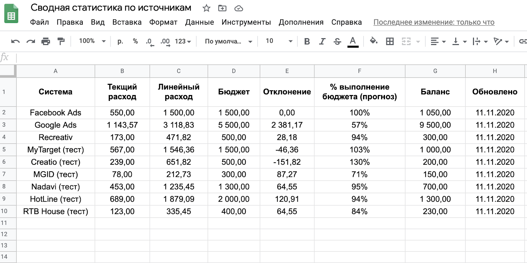Open the Данные menu

pyautogui.click(x=199, y=22)
